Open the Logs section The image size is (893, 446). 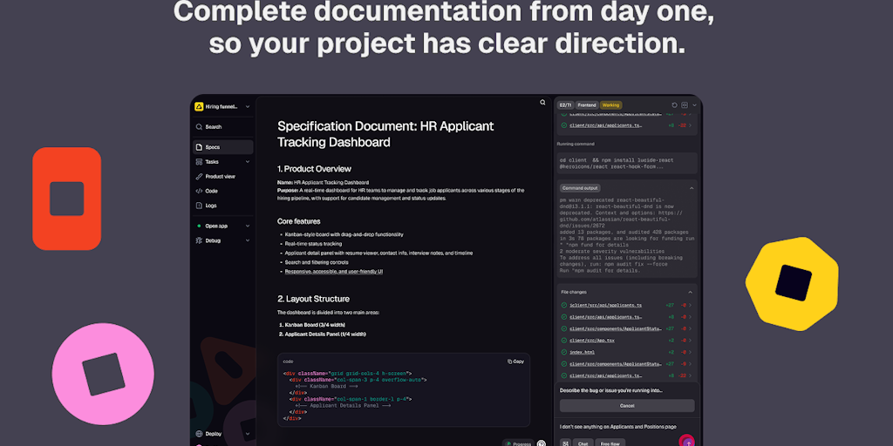pyautogui.click(x=222, y=206)
